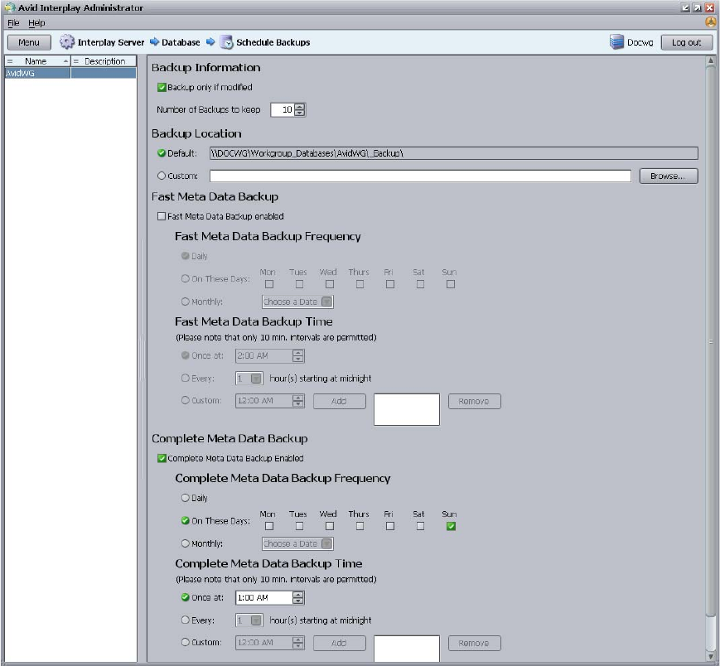The width and height of the screenshot is (720, 666).
Task: Click Remove under Fast Meta Data Backup Time
Action: click(474, 401)
